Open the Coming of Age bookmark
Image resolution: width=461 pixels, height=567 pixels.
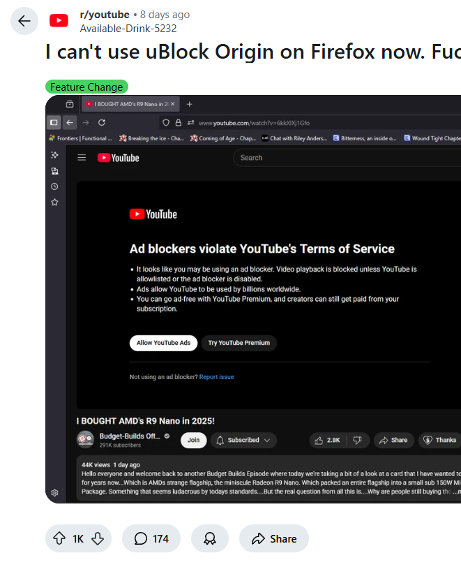pyautogui.click(x=223, y=138)
